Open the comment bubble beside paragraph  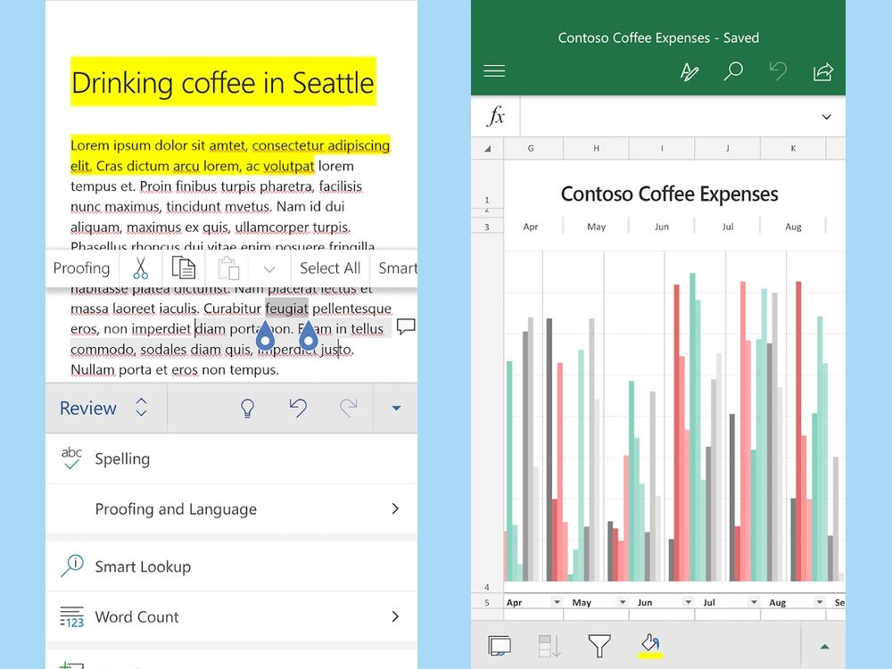tap(406, 326)
